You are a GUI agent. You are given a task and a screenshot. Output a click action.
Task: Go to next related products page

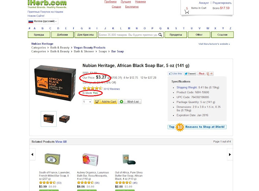(x=230, y=154)
